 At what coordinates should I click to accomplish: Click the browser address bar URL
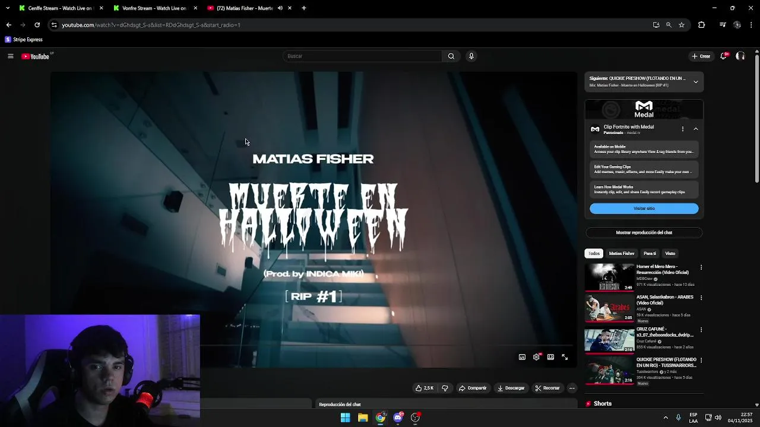pyautogui.click(x=151, y=25)
